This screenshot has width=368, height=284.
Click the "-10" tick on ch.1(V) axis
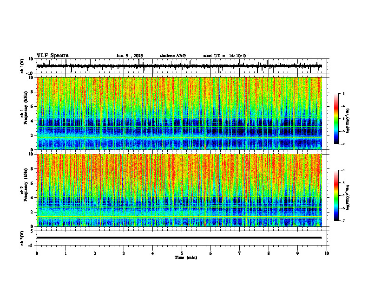(x=30, y=73)
